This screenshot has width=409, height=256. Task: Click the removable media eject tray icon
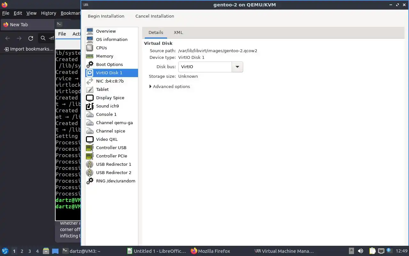coord(351,251)
